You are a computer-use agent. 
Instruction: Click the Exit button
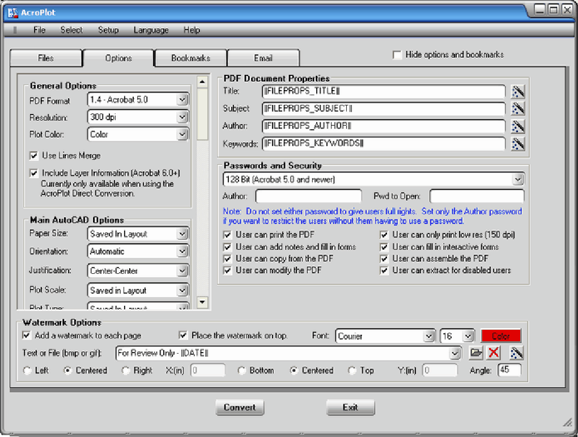pos(350,408)
